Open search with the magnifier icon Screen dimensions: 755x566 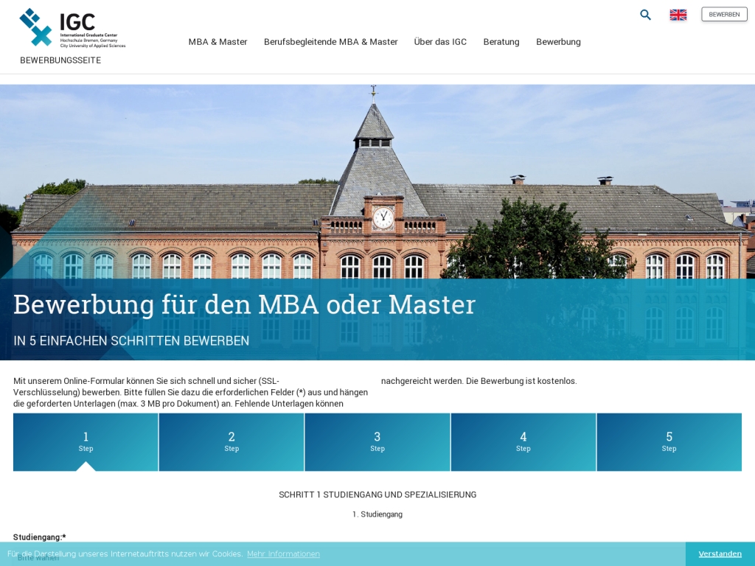tap(645, 15)
